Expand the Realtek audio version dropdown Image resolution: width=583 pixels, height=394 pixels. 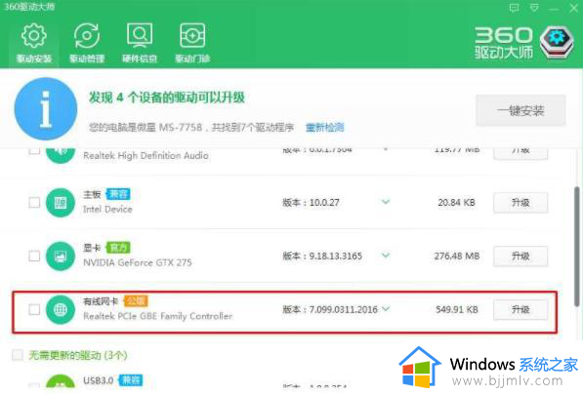[386, 149]
